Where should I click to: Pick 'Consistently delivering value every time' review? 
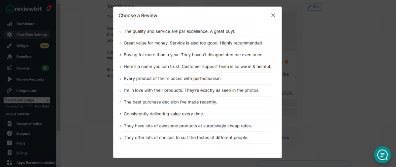[x=164, y=114]
